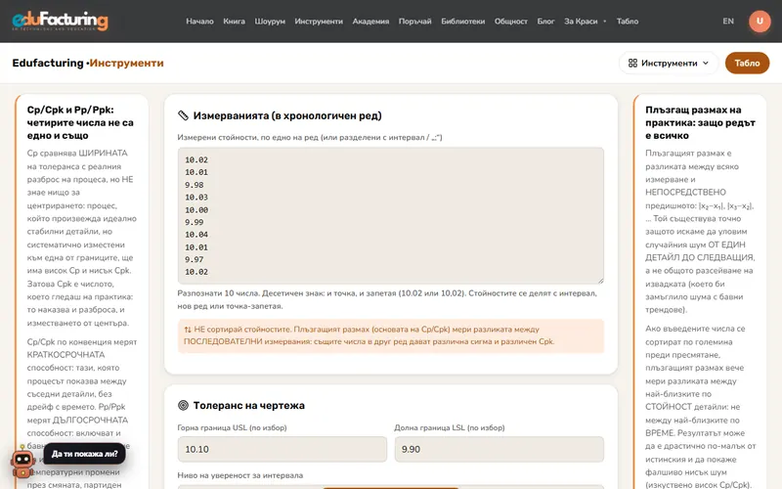Click orange Инструменти breadcrumb text
782x489 pixels.
click(126, 63)
